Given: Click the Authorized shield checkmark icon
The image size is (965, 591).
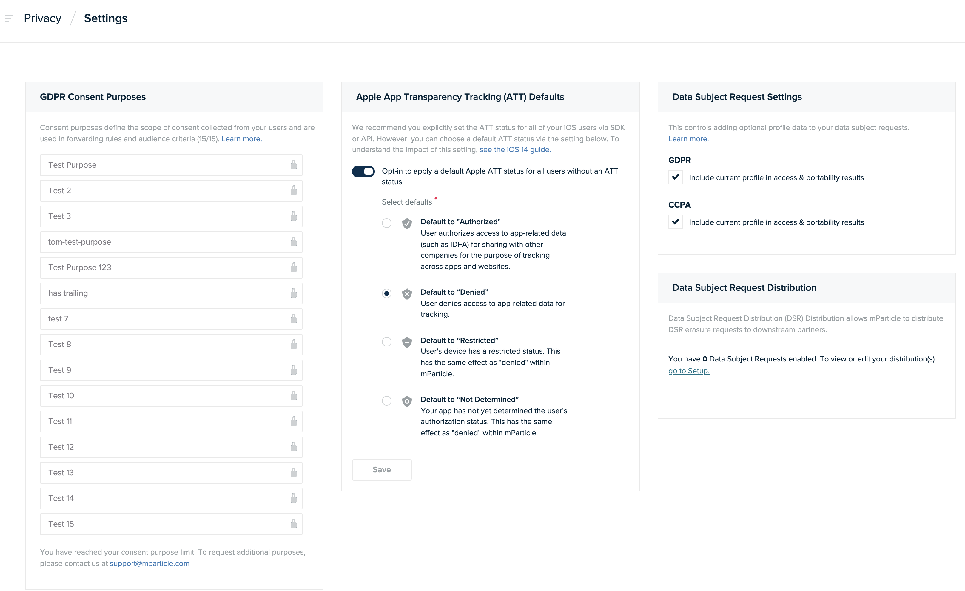Looking at the screenshot, I should [x=407, y=223].
